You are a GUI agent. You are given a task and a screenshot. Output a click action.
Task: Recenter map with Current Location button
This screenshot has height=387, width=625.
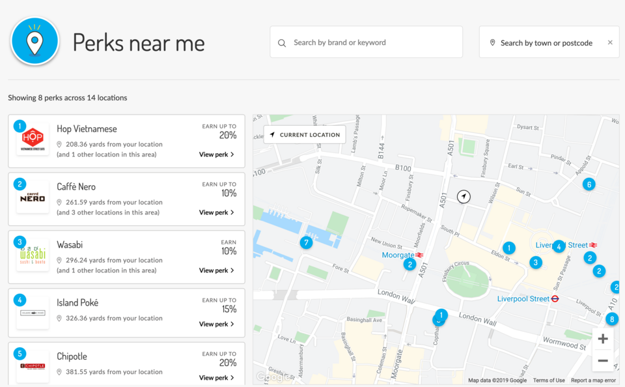tap(305, 135)
